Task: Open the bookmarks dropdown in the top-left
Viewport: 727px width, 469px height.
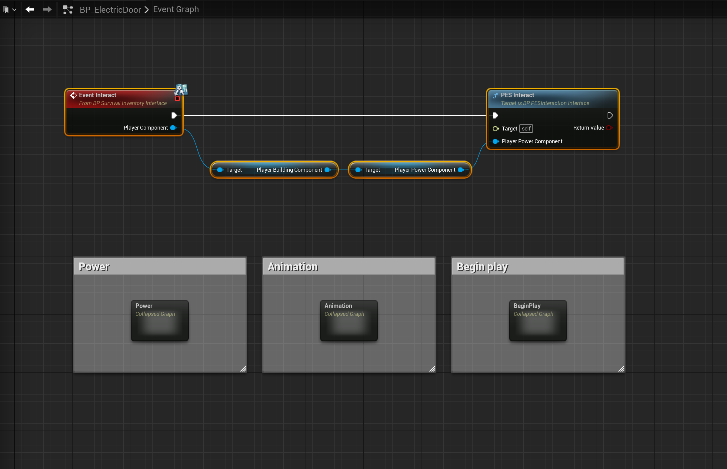Action: pos(9,9)
